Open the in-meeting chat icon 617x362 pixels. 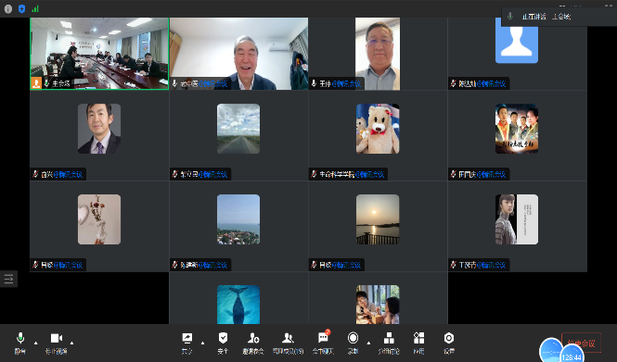[323, 343]
